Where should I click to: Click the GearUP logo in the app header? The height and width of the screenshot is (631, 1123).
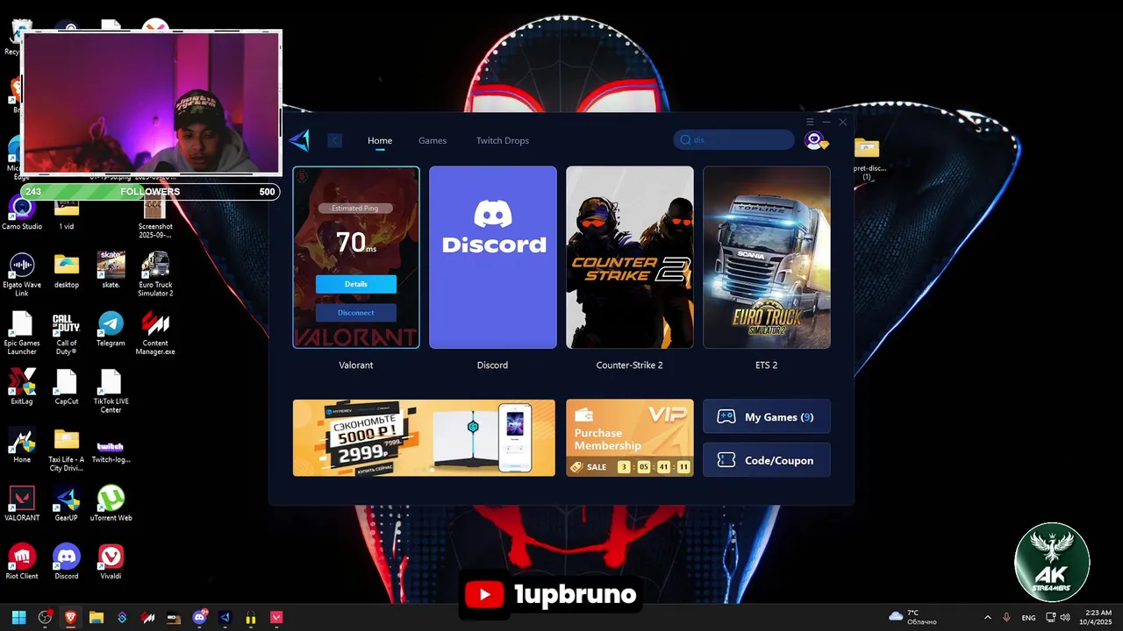(298, 140)
